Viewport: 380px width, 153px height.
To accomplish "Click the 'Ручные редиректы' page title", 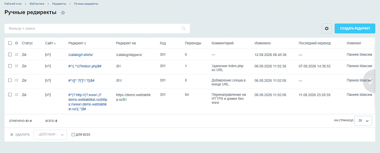I will tap(30, 13).
